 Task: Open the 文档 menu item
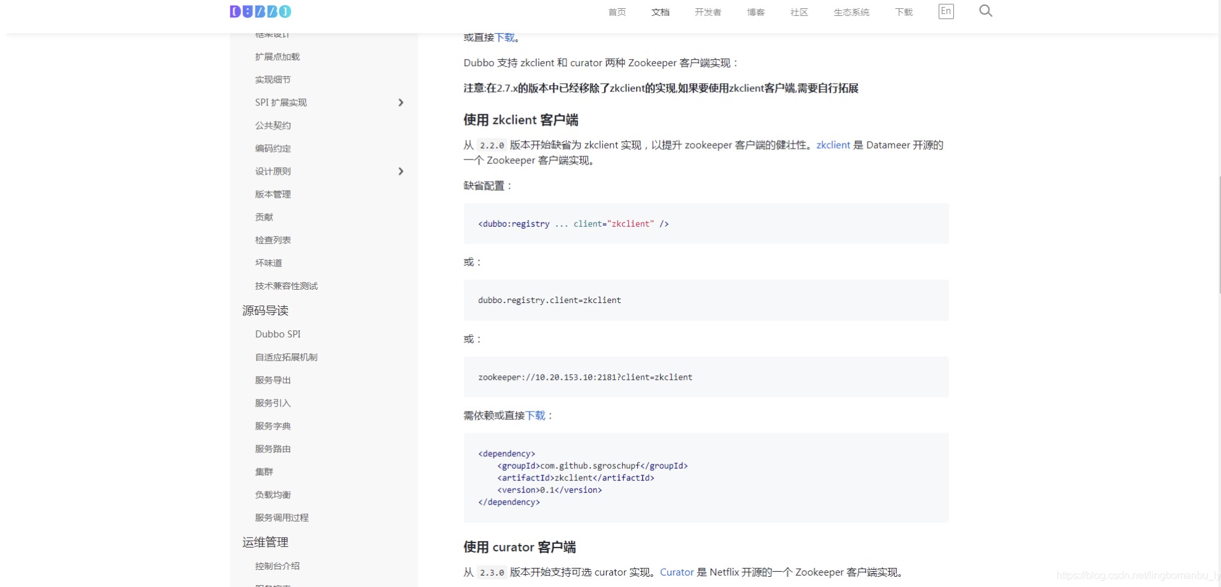[x=660, y=12]
